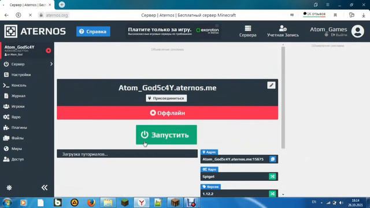The width and height of the screenshot is (370, 208).
Task: Click the Atom_God5c4Y.aternos.me:15675 address text
Action: pos(233,159)
